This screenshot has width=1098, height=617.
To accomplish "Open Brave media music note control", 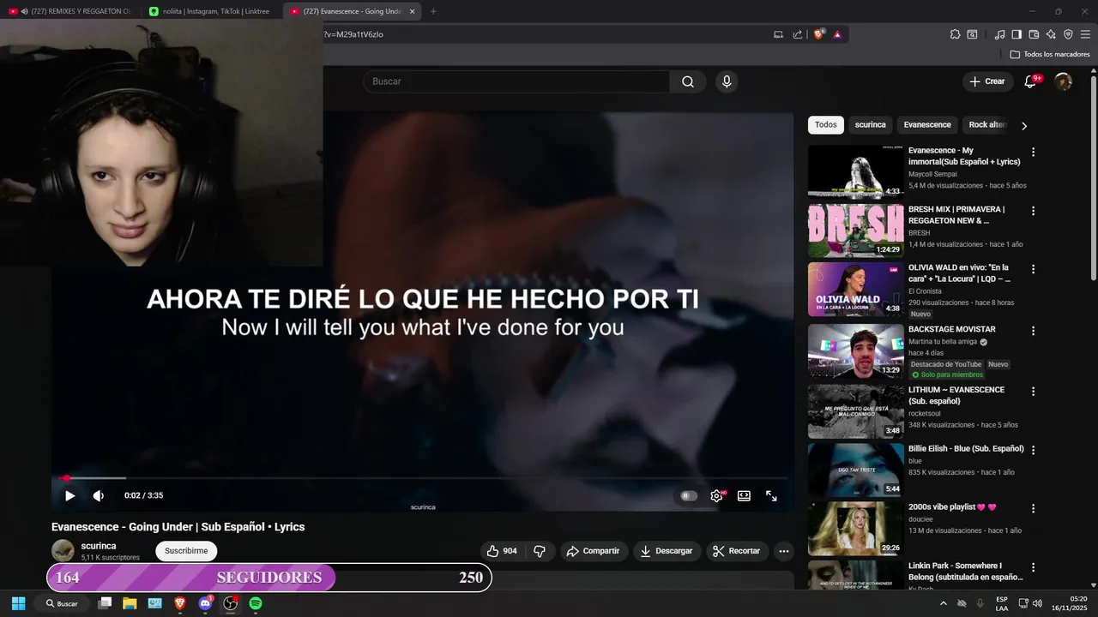I will pos(999,34).
